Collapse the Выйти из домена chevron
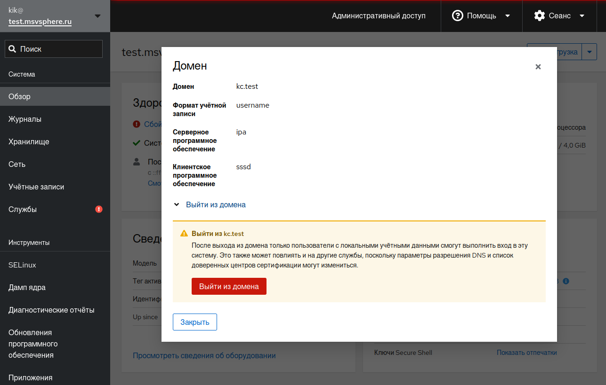Image resolution: width=606 pixels, height=385 pixels. pyautogui.click(x=177, y=205)
